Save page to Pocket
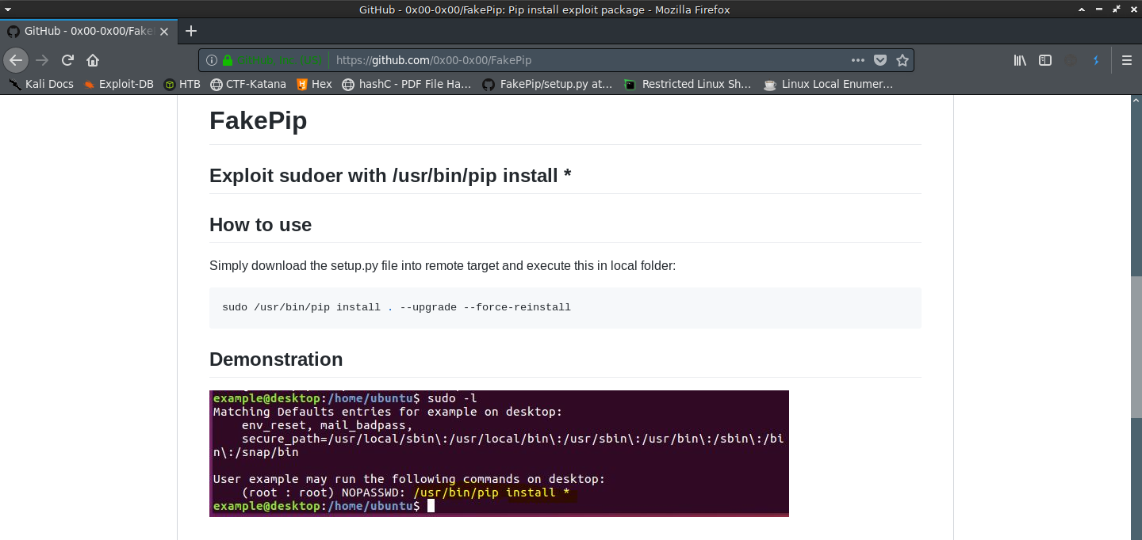The height and width of the screenshot is (540, 1142). tap(880, 60)
